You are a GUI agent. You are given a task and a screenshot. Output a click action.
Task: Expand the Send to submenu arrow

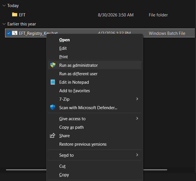point(137,155)
